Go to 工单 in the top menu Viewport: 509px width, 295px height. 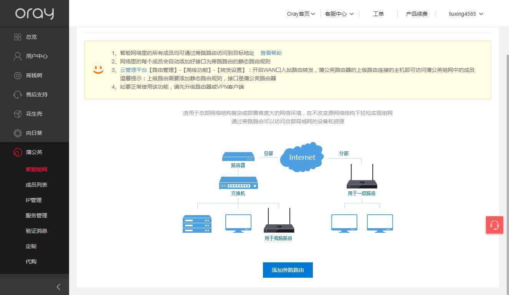(x=378, y=14)
